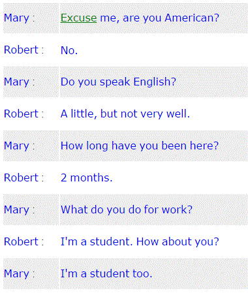Select 'How long have you been here?'

click(140, 146)
